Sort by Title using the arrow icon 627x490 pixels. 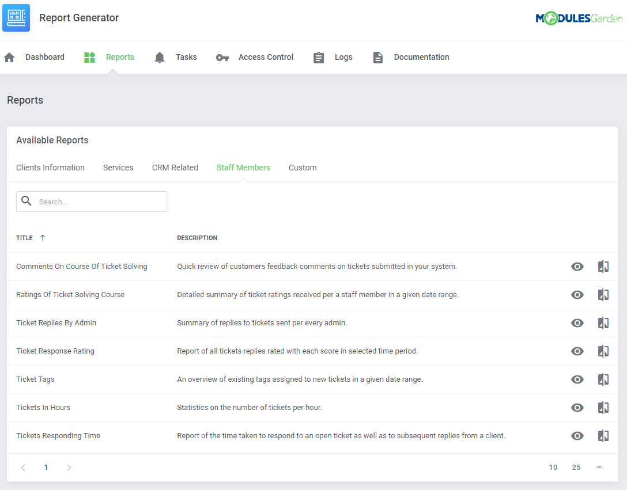[x=43, y=238]
